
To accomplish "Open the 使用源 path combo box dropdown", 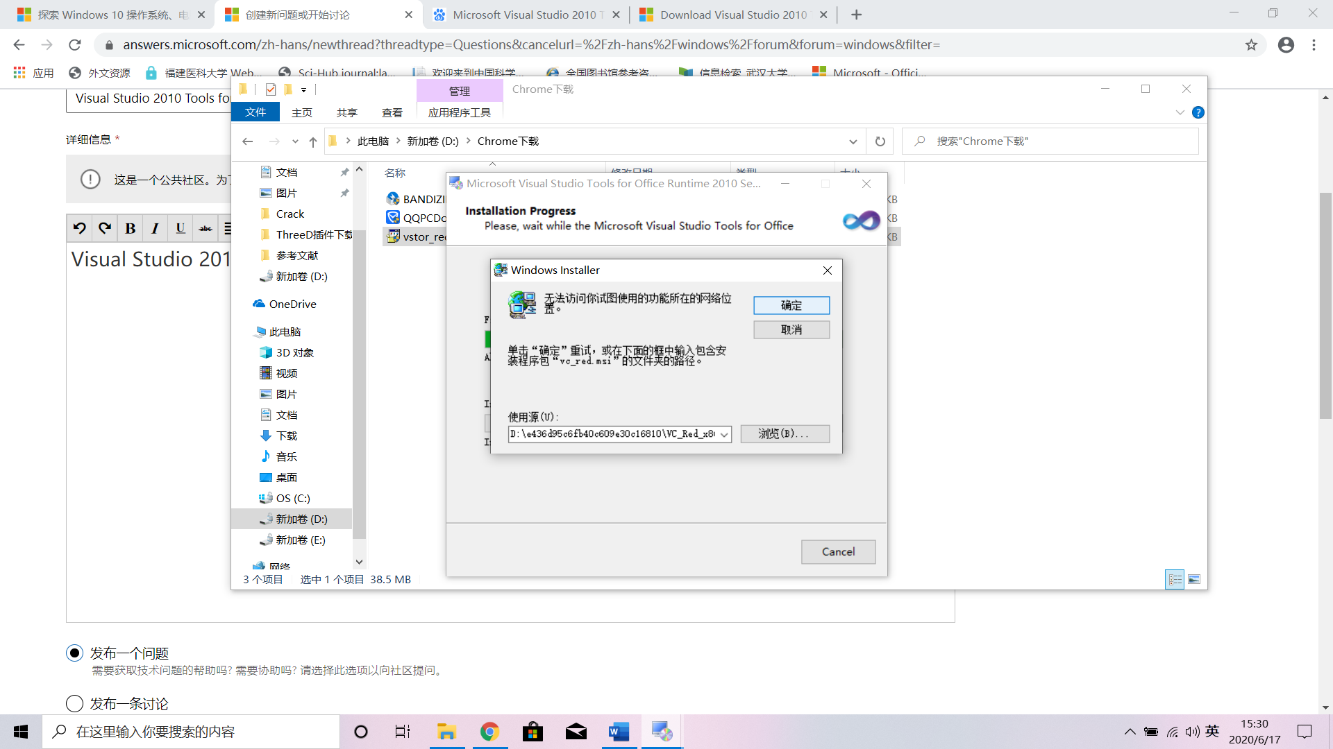I will pos(724,434).
